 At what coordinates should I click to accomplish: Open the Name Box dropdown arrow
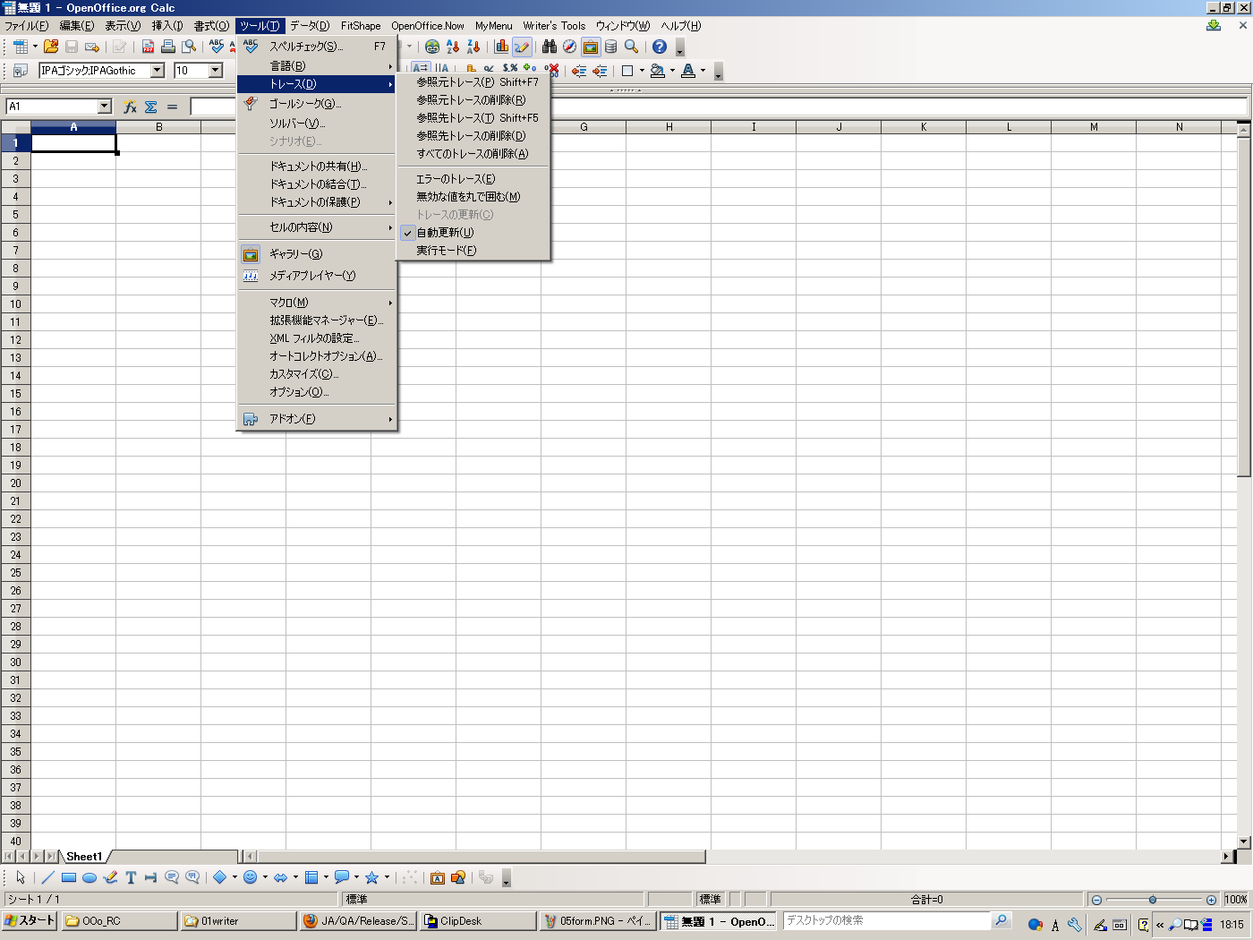tap(105, 107)
